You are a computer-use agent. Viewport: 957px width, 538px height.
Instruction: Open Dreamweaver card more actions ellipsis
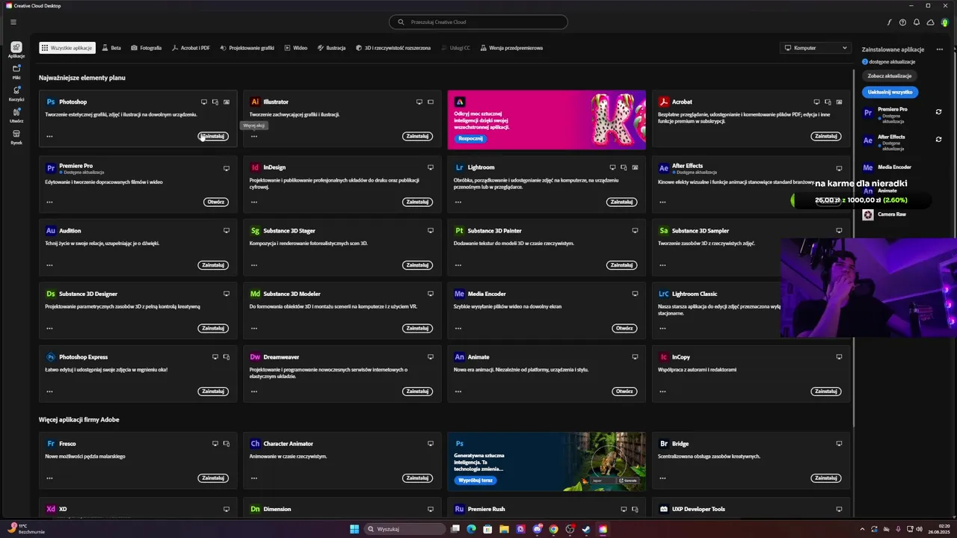point(253,392)
